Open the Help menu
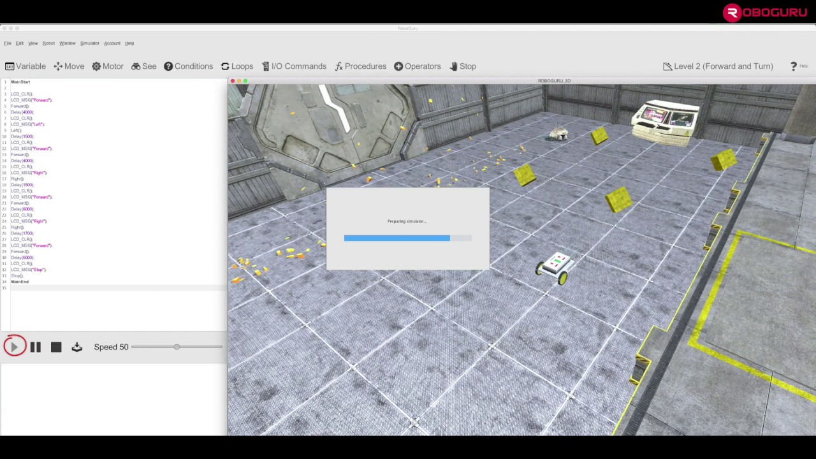 (129, 43)
